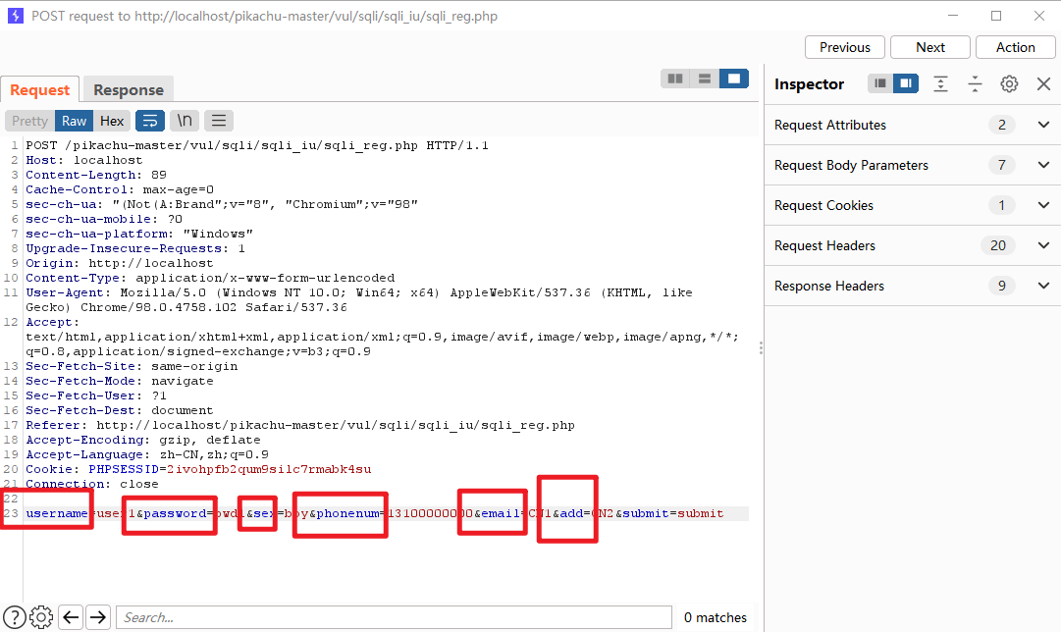Select combined single-pane layout icon
Screen dimensions: 1061x632
[732, 79]
